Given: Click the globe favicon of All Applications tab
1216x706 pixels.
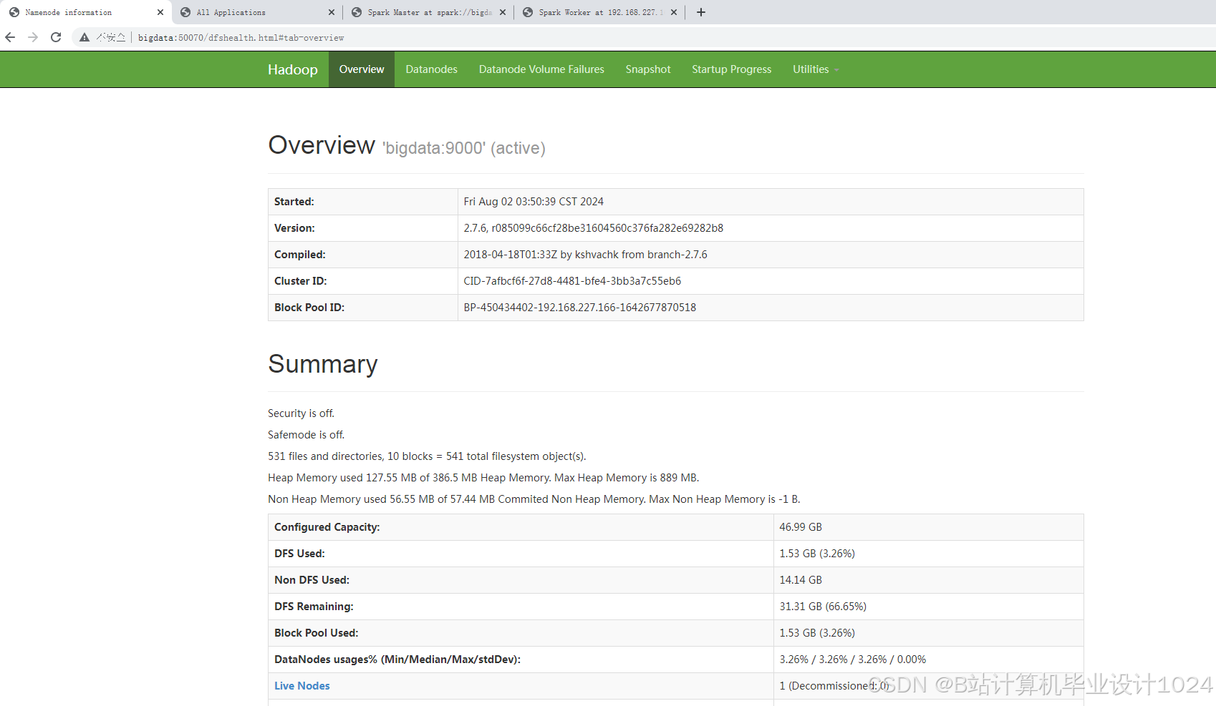Looking at the screenshot, I should 185,12.
